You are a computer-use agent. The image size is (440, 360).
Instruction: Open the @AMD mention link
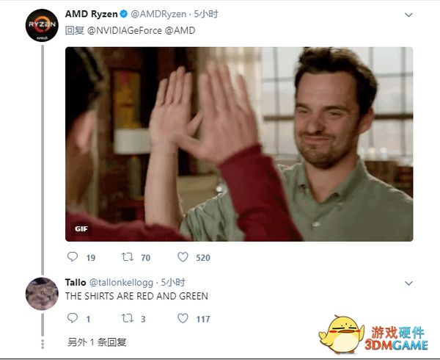[x=180, y=30]
